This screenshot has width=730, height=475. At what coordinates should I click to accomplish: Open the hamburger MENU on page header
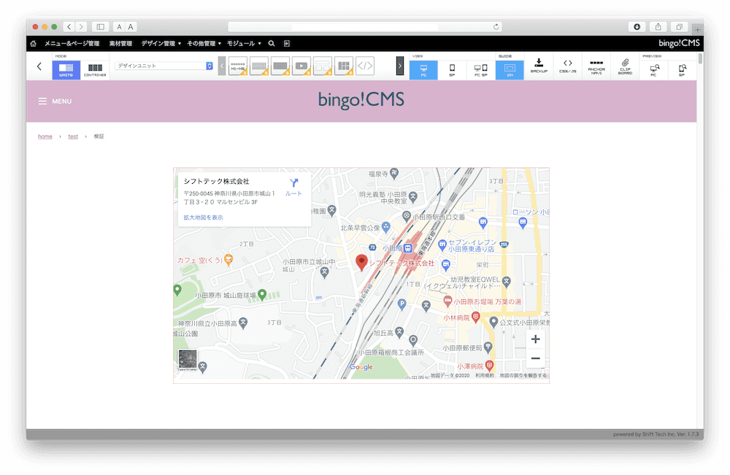(x=55, y=101)
